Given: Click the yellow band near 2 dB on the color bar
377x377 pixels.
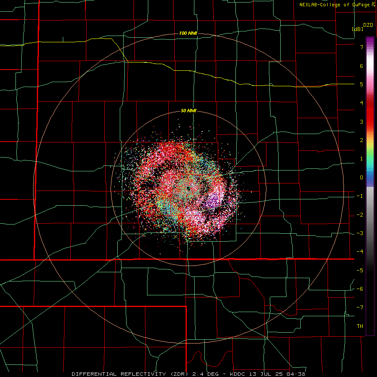Looking at the screenshot, I should [x=370, y=143].
